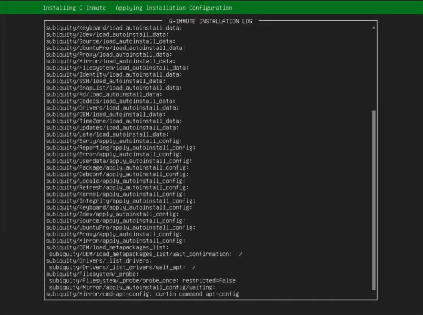The height and width of the screenshot is (315, 423).
Task: Select line 'subiquity/Error/apply_autoinstall_config:'
Action: pyautogui.click(x=114, y=154)
